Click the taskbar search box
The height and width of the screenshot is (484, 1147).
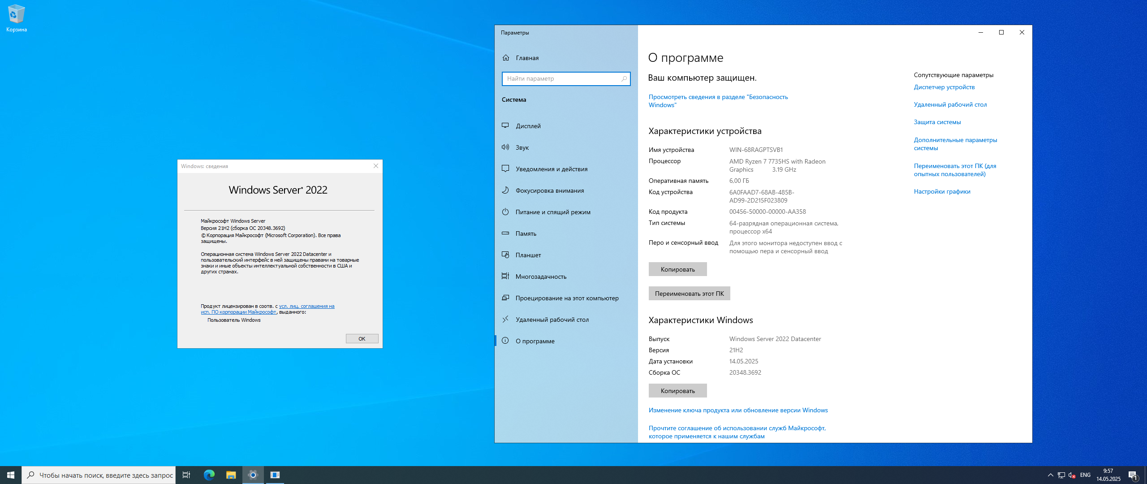[99, 475]
